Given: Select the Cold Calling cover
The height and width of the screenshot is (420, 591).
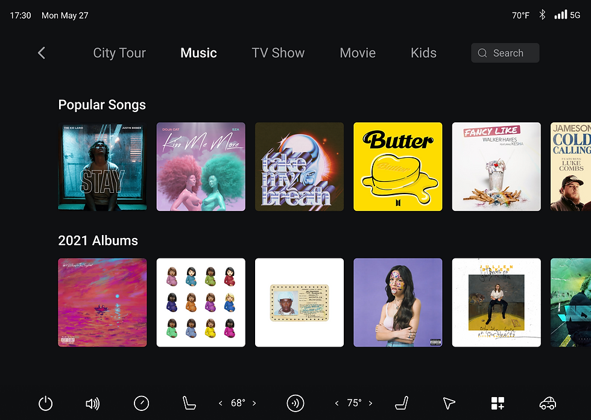Looking at the screenshot, I should (x=570, y=166).
